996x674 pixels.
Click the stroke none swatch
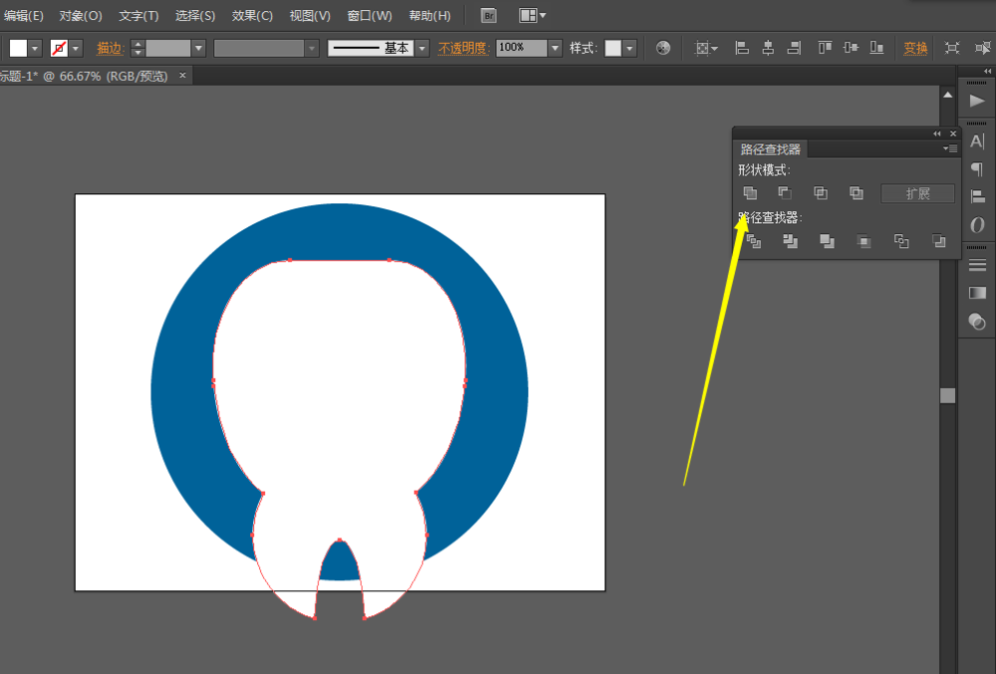coord(59,48)
